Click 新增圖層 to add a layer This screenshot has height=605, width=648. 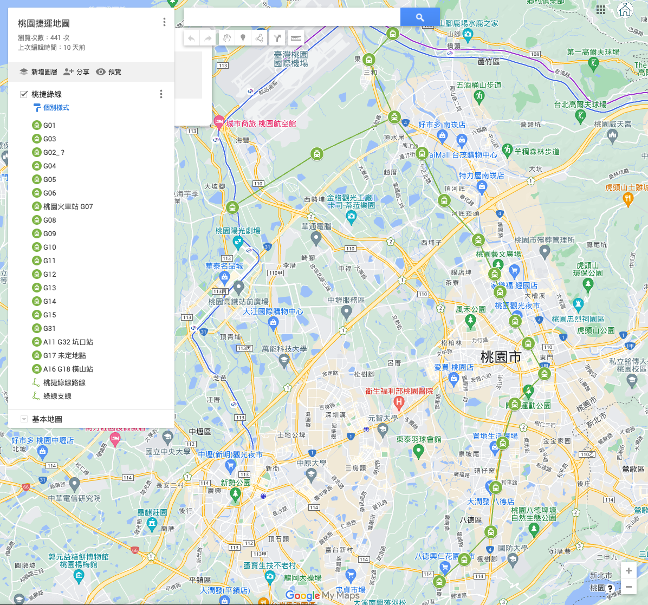click(x=38, y=72)
